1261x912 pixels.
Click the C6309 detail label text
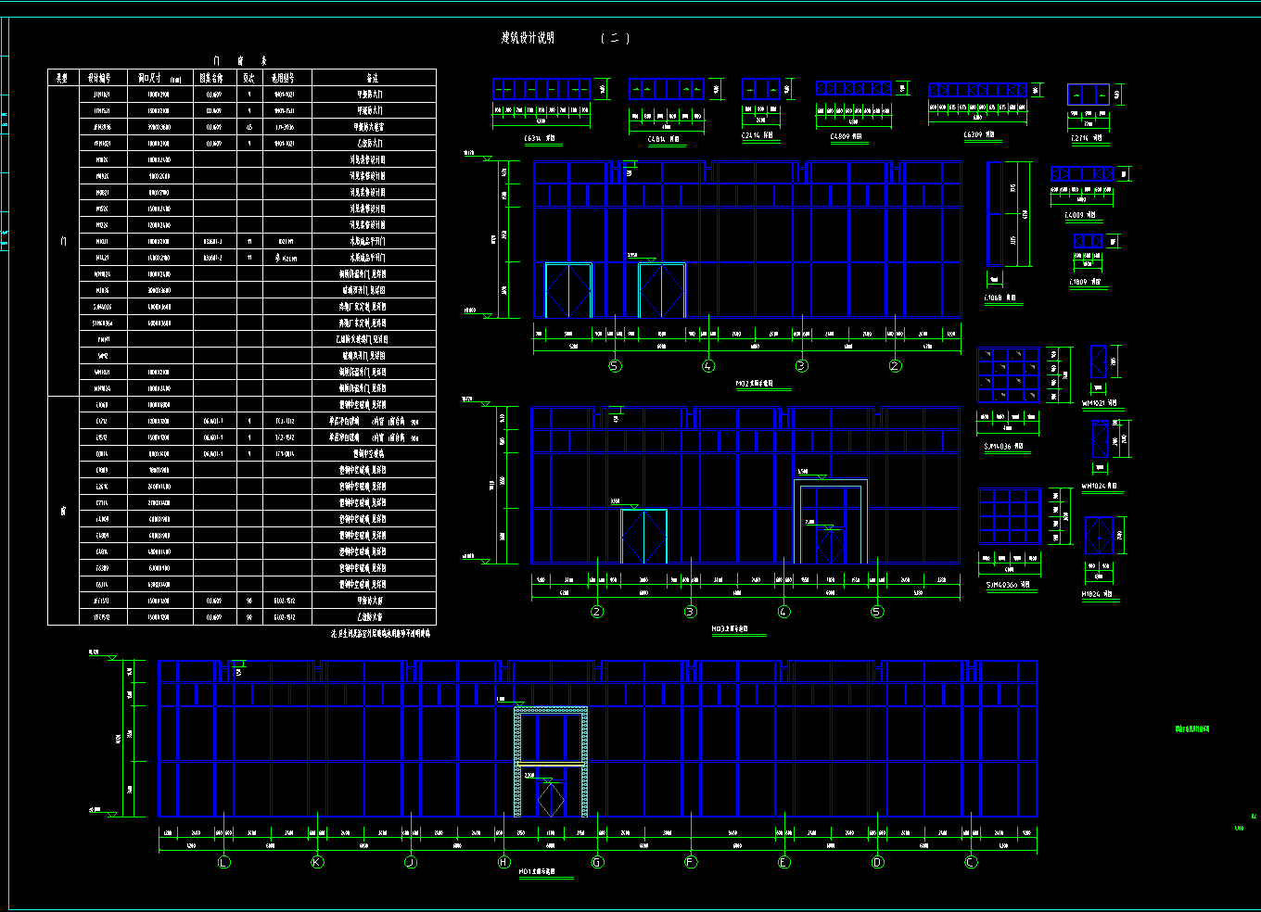click(978, 135)
